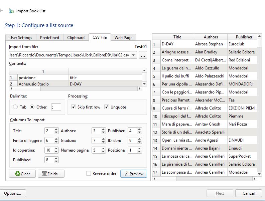Click the Contents table up scroll arrow
Image resolution: width=265 pixels, height=201 pixels.
(x=144, y=70)
